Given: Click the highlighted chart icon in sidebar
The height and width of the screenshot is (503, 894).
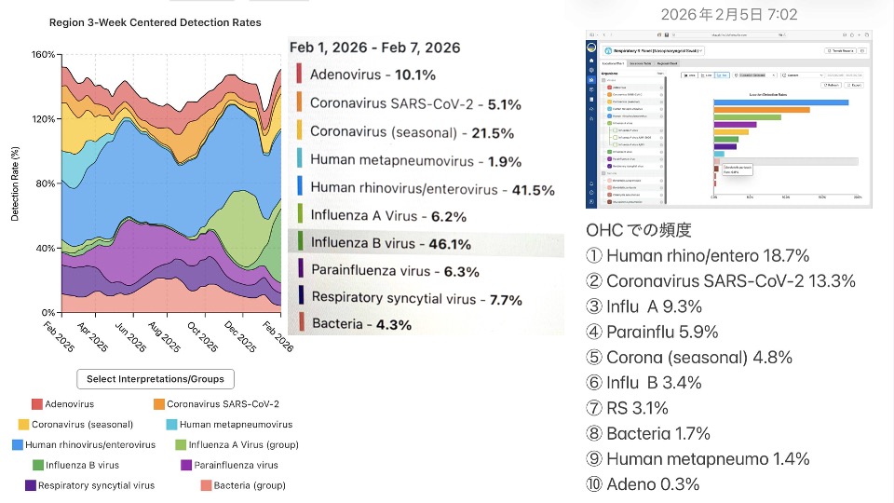Looking at the screenshot, I should click(x=592, y=80).
